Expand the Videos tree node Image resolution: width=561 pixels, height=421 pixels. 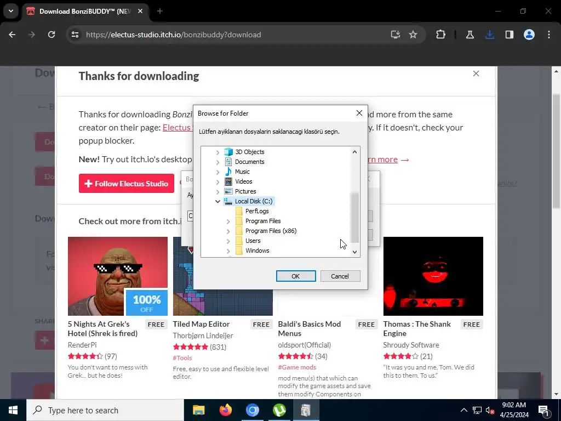[217, 182]
